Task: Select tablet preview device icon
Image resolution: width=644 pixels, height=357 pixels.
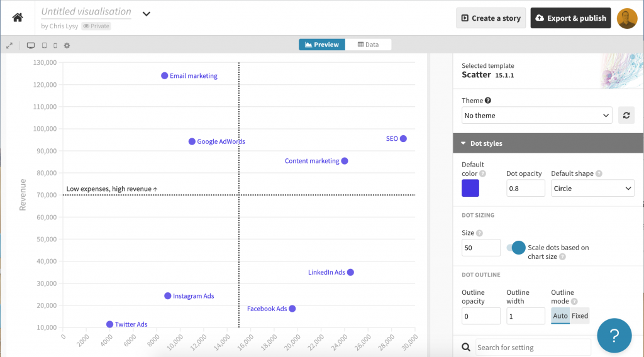Action: (x=45, y=45)
